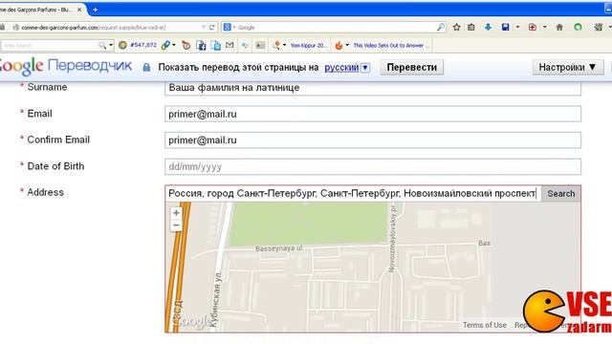Open the Настройки settings dropdown
The image size is (612, 344).
coord(567,67)
